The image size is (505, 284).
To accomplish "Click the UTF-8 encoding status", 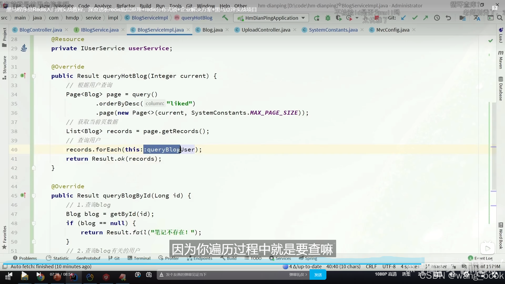I will (389, 267).
